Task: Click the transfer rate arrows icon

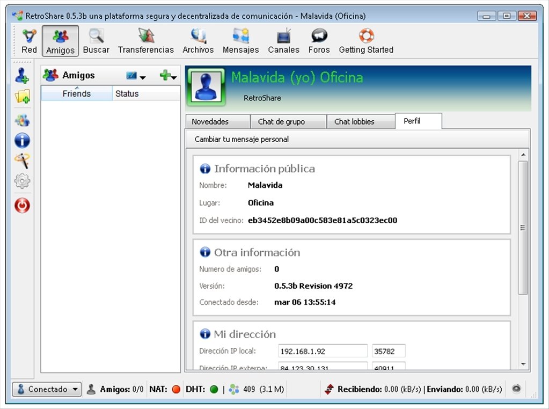Action: pyautogui.click(x=329, y=389)
